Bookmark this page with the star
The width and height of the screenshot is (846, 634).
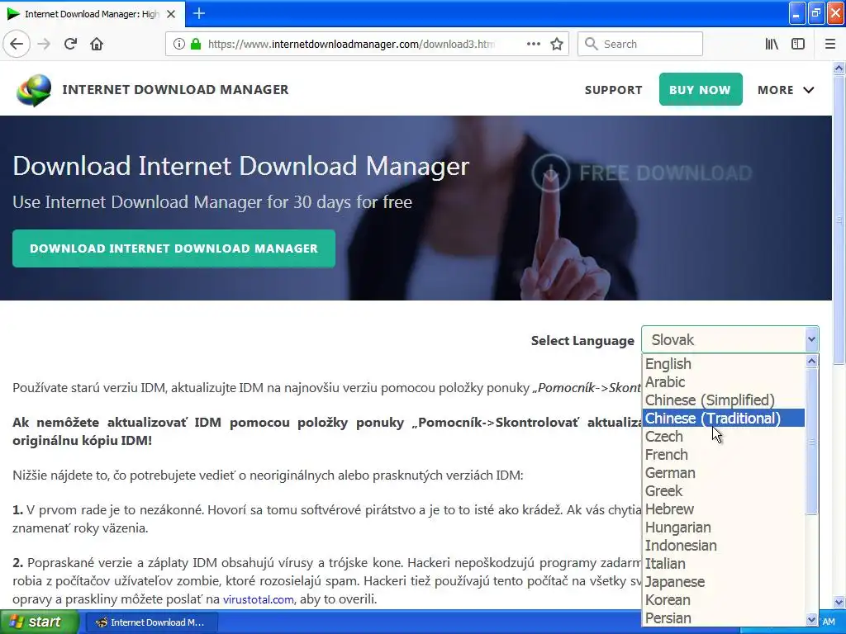[557, 45]
